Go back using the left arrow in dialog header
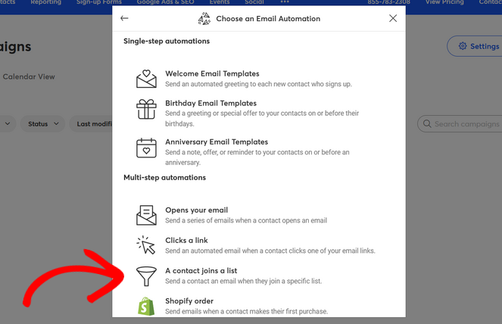Viewport: 502px width, 324px height. (124, 18)
